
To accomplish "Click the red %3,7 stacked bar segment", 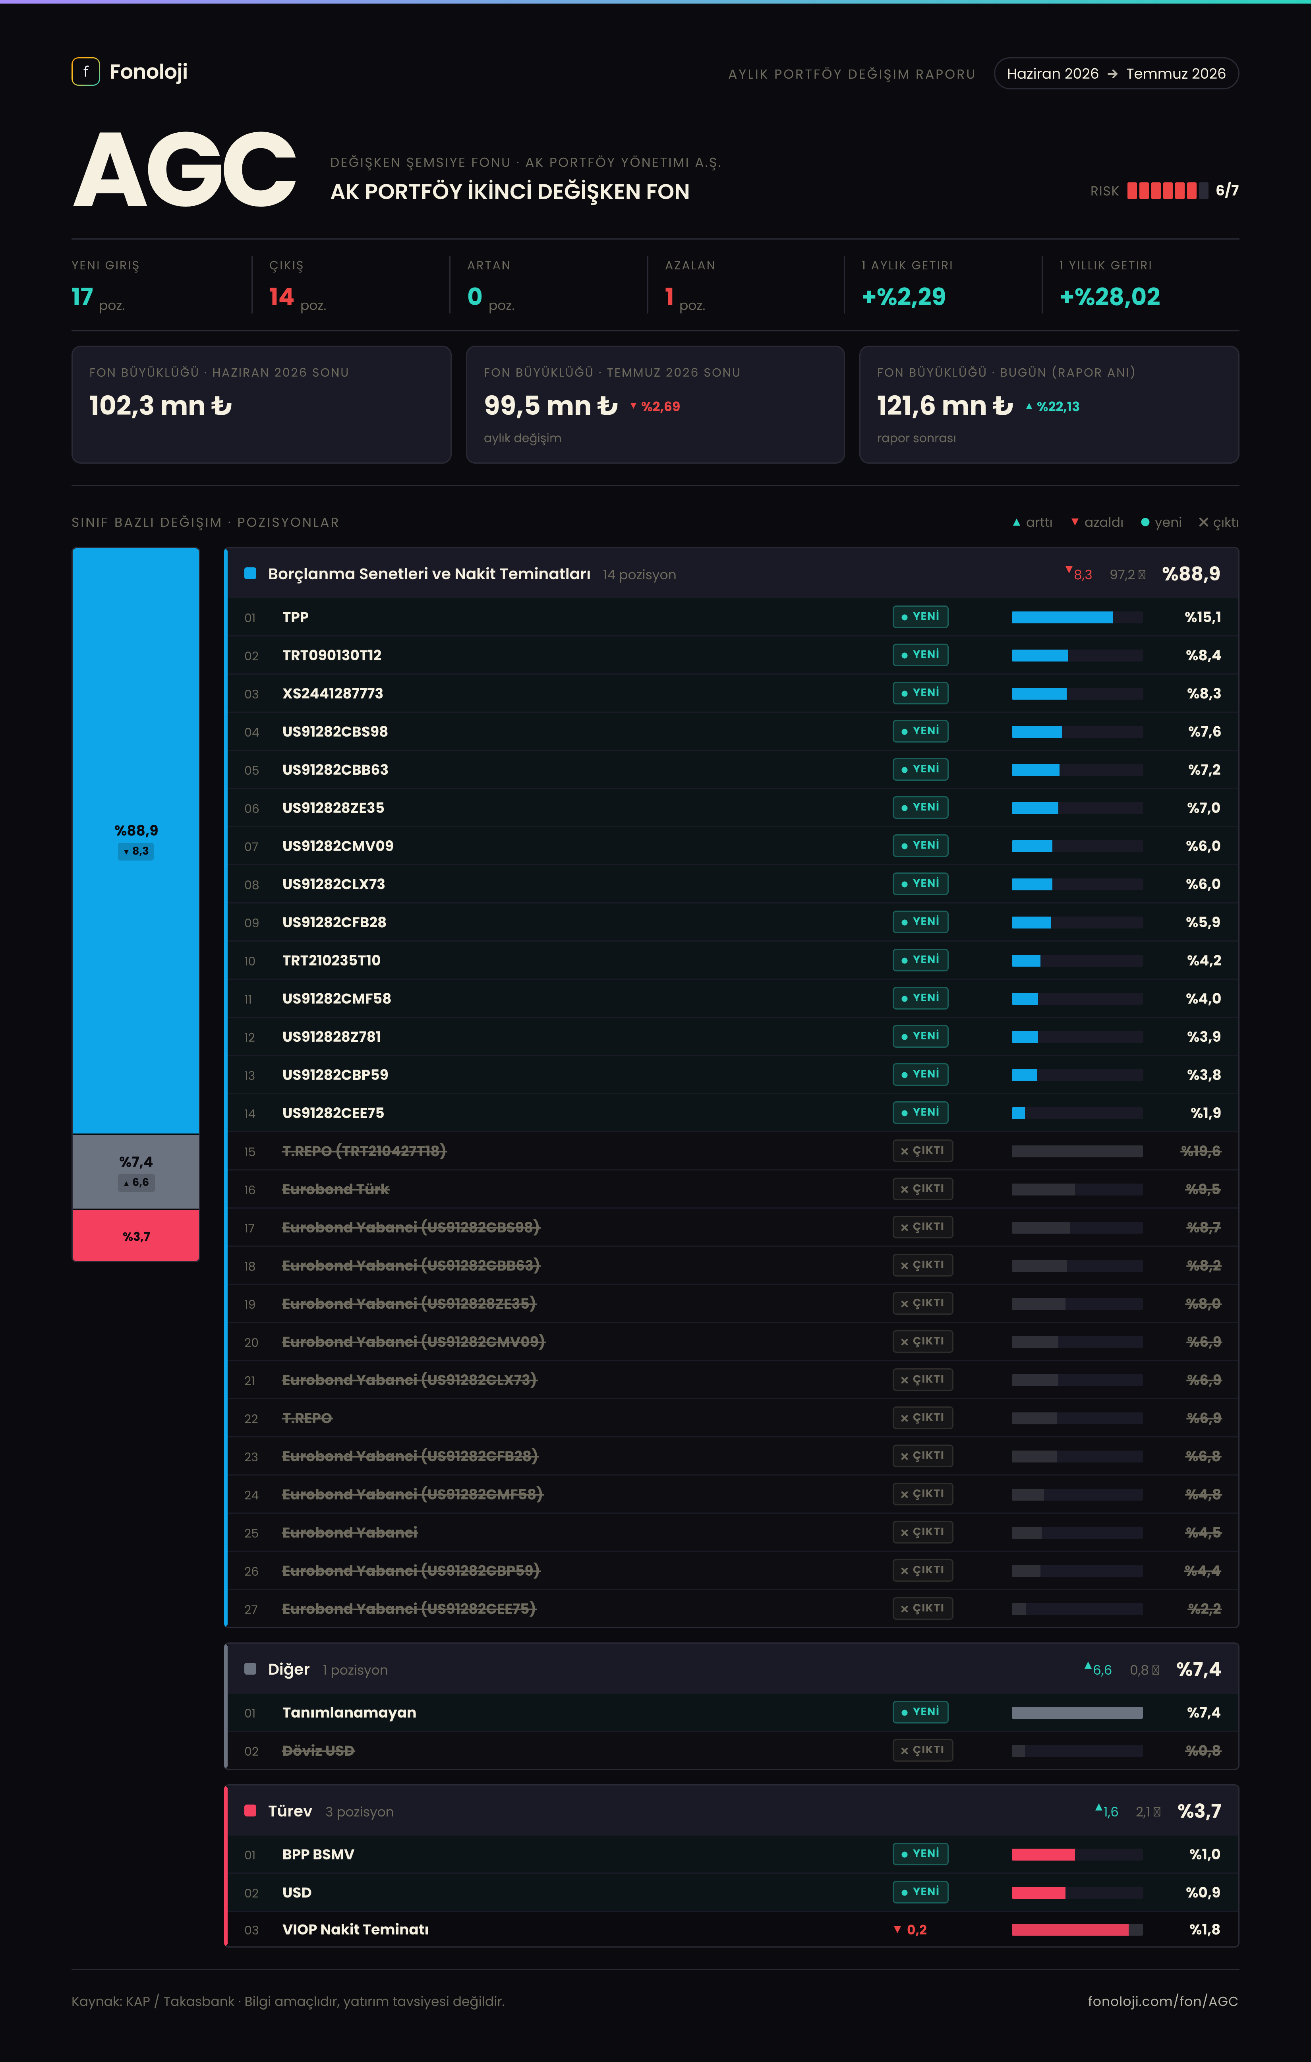I will (x=136, y=1236).
